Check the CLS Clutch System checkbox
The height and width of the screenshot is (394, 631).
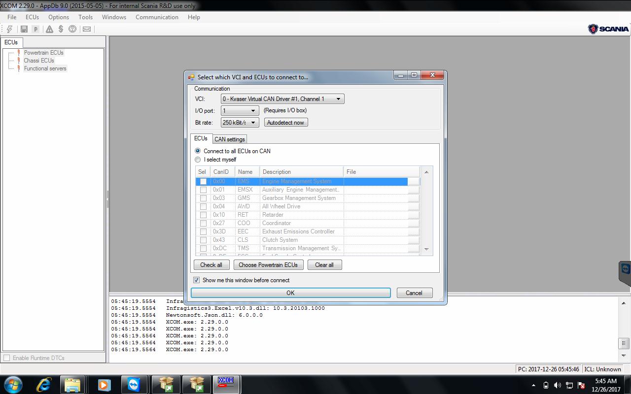(x=203, y=240)
